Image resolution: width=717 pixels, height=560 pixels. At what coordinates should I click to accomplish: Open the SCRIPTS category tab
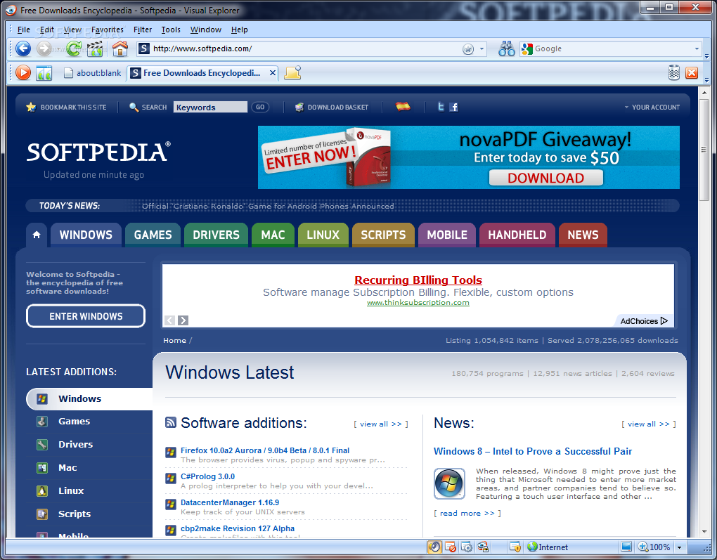point(383,235)
